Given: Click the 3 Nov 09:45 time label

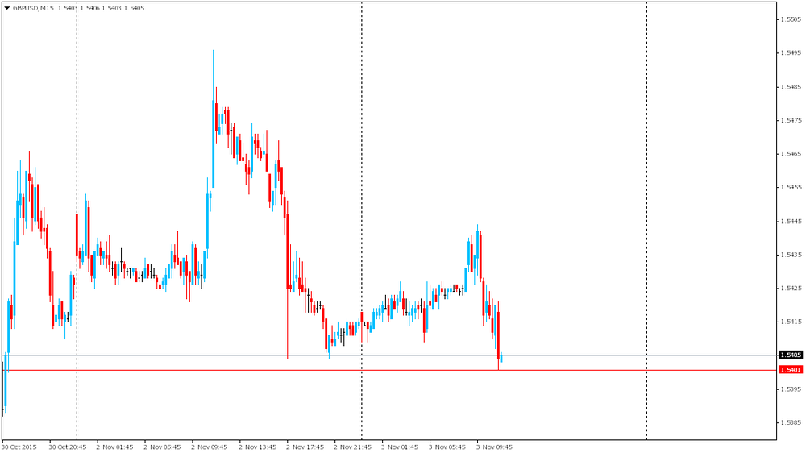Looking at the screenshot, I should [x=494, y=447].
